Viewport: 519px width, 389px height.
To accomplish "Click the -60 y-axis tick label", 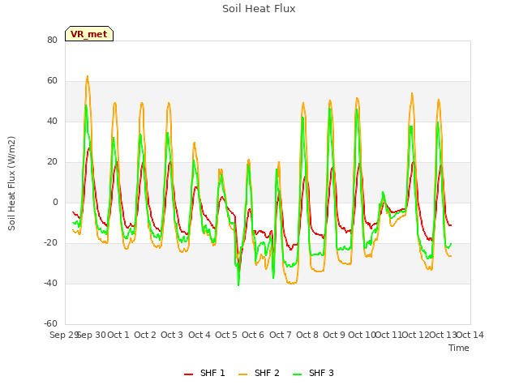I will [x=50, y=323].
